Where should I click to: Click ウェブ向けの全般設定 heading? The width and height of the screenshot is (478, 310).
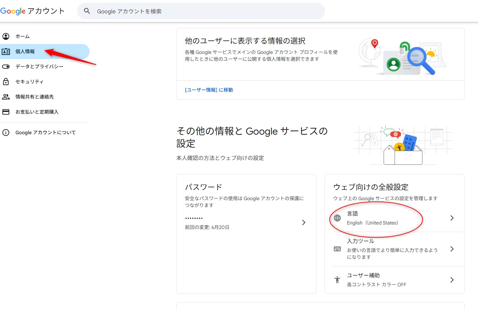(x=371, y=187)
